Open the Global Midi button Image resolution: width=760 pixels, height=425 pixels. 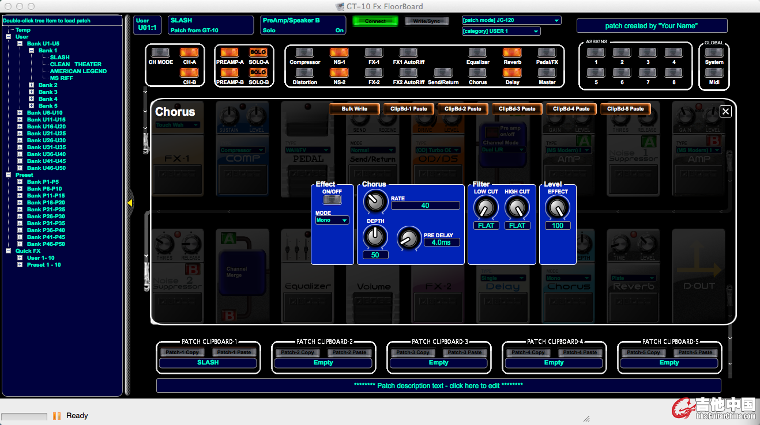click(x=714, y=73)
